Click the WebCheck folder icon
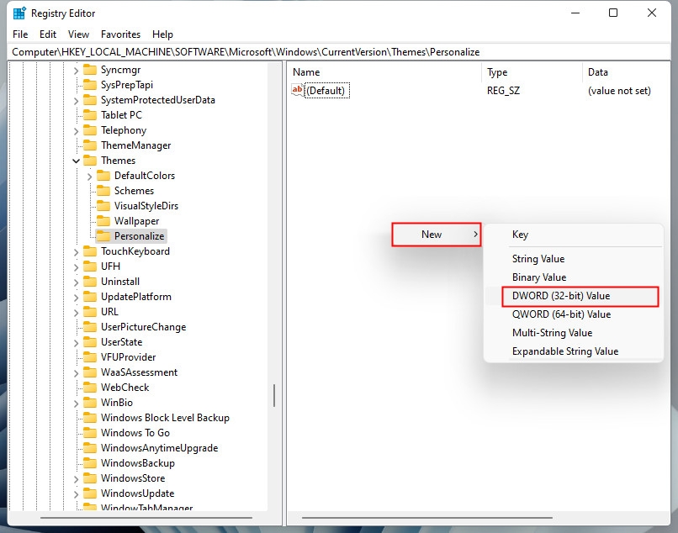678x533 pixels. [90, 388]
